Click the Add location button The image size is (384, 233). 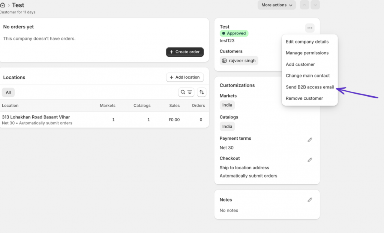point(184,77)
